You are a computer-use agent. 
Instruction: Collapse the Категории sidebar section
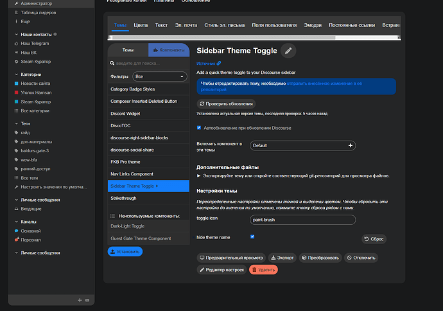pos(31,74)
